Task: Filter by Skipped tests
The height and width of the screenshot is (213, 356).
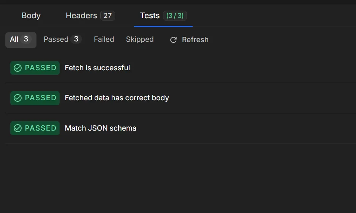Action: (x=140, y=39)
